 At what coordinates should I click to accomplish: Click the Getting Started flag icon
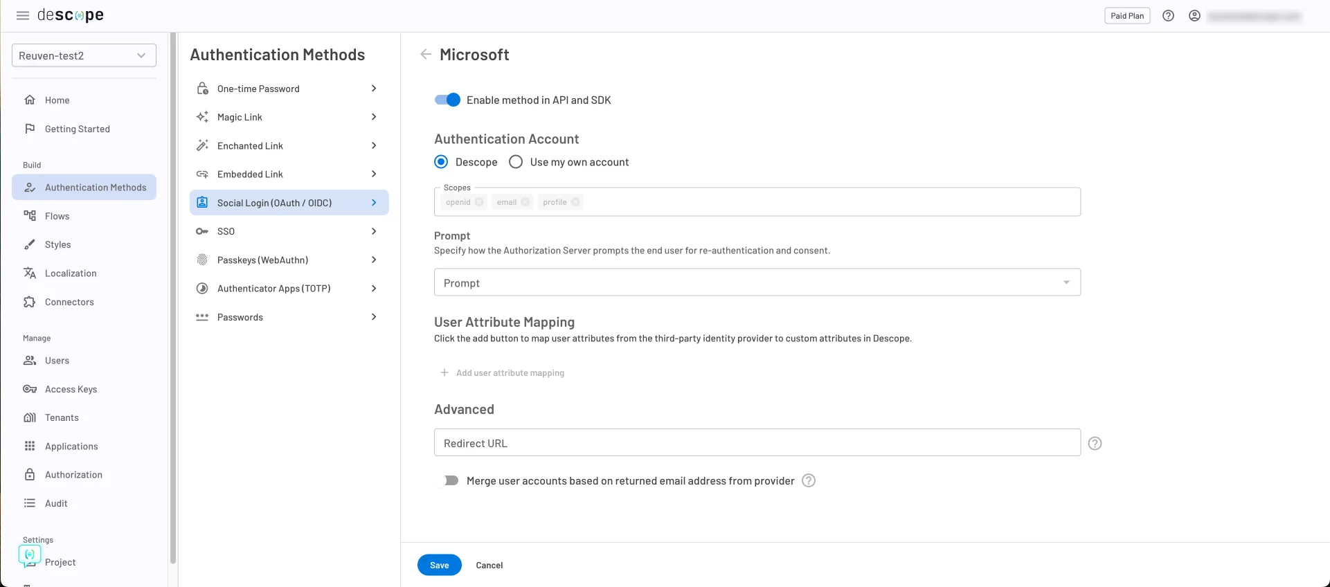[x=30, y=129]
